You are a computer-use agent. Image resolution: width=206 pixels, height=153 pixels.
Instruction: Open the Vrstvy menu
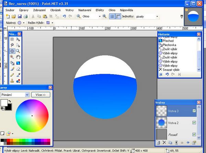coord(69,10)
